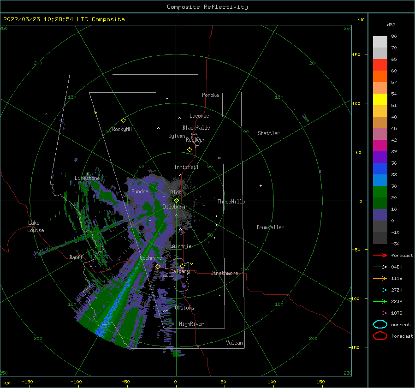
Task: Click the Vulcan town label
Action: tap(235, 343)
